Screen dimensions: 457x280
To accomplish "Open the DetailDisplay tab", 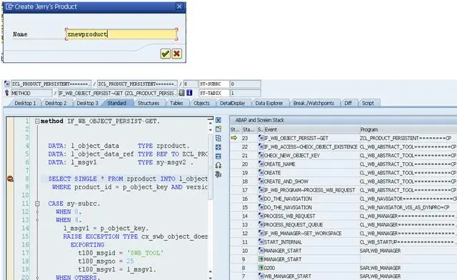I will (233, 103).
